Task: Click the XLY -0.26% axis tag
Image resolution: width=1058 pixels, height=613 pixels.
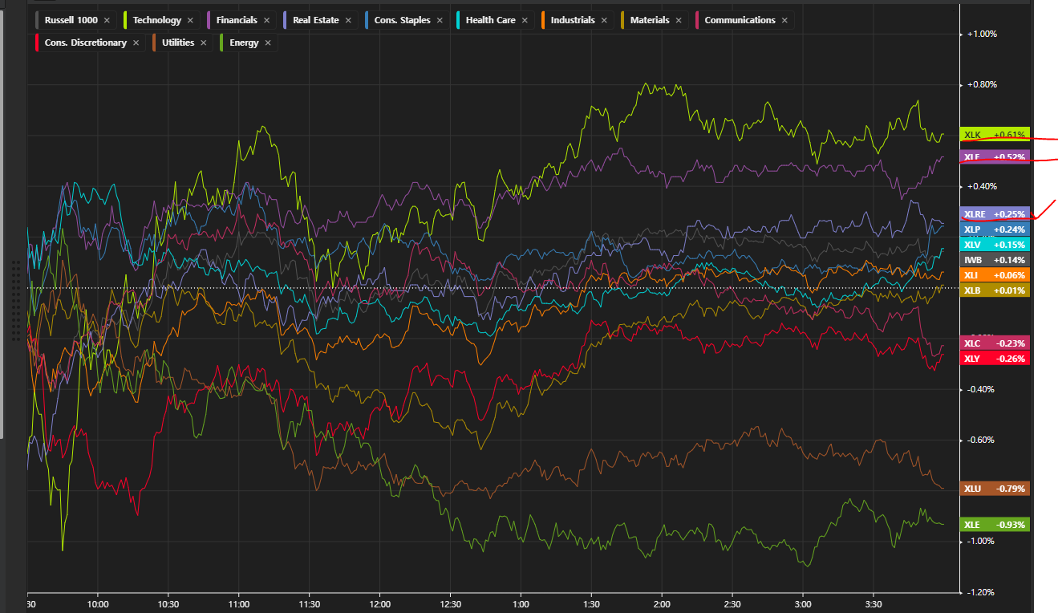Action: pyautogui.click(x=994, y=359)
